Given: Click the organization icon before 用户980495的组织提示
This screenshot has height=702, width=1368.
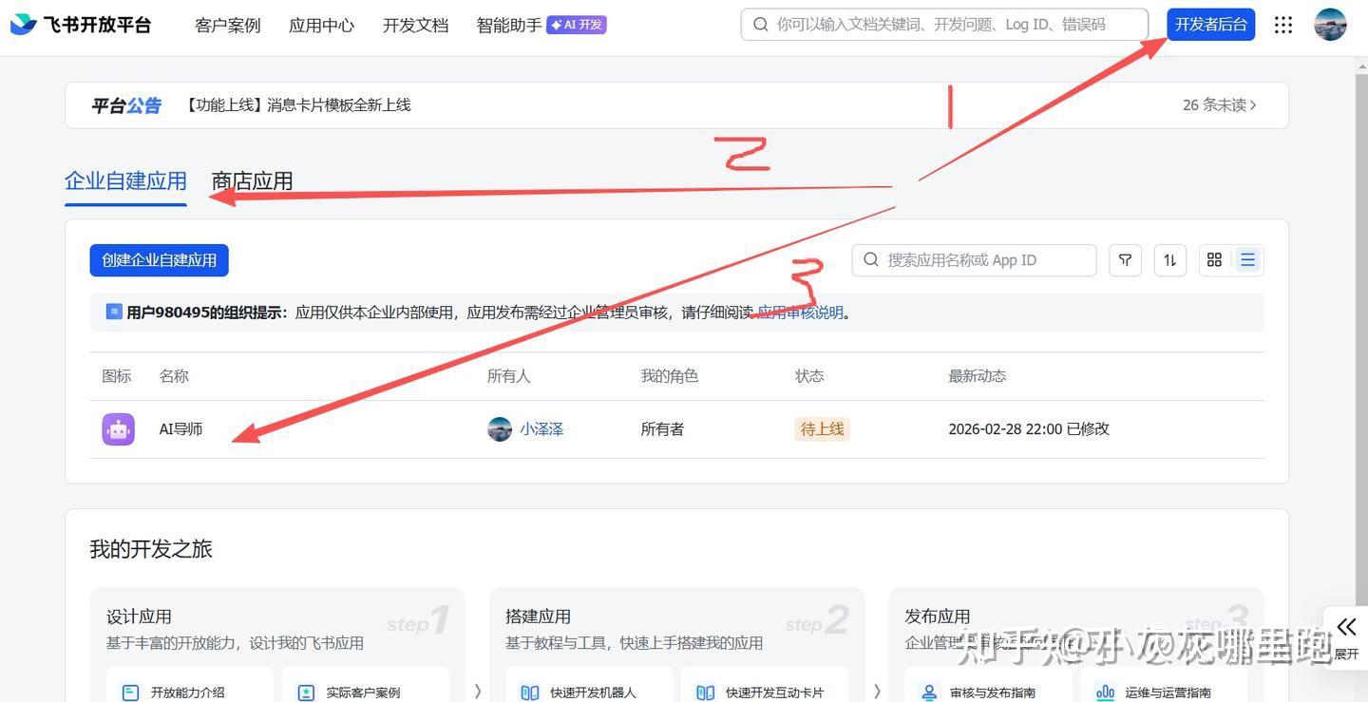Looking at the screenshot, I should pyautogui.click(x=114, y=312).
